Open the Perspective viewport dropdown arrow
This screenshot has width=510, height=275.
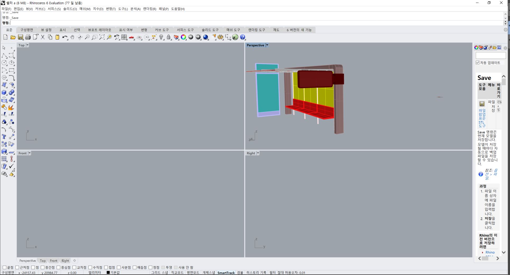[267, 45]
